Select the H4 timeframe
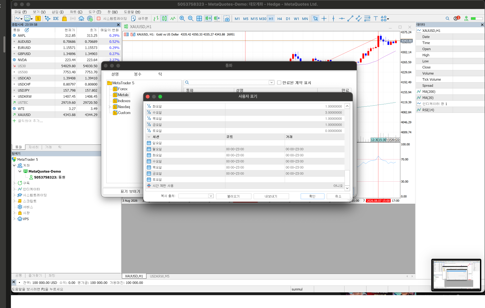485x308 pixels. pos(280,19)
